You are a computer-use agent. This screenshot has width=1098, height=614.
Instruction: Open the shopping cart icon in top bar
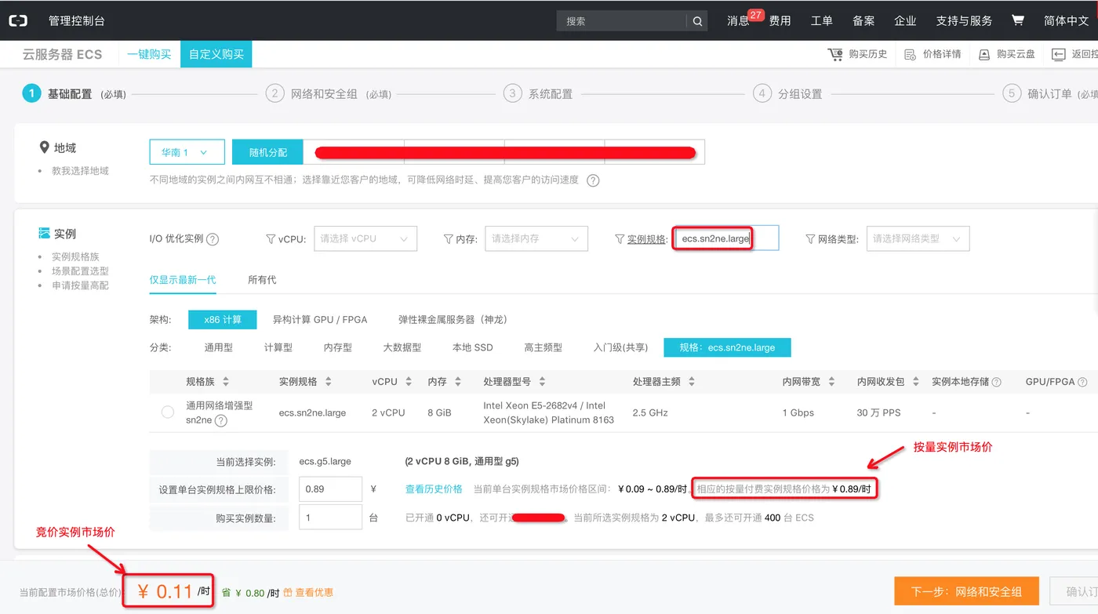pos(1018,20)
